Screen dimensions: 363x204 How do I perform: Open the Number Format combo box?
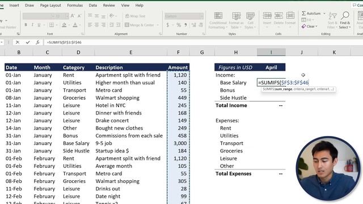click(184, 16)
